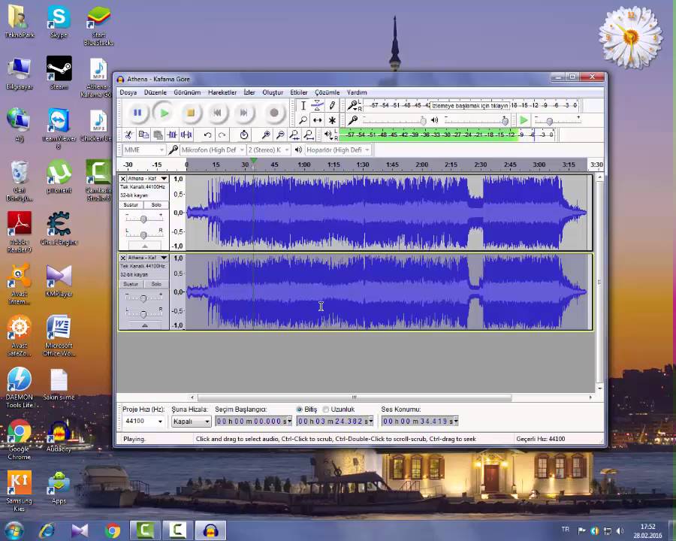Click the Undo arrow icon
Viewport: 676px width, 541px height.
[x=207, y=135]
